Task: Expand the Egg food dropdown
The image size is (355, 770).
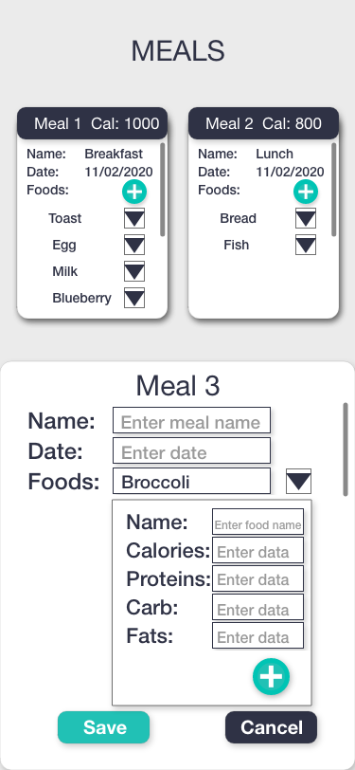Action: [x=134, y=245]
